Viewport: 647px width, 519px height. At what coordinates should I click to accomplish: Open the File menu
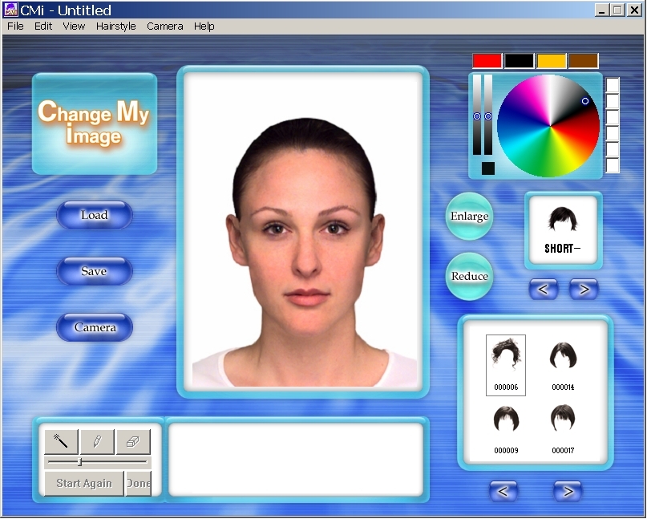point(15,26)
